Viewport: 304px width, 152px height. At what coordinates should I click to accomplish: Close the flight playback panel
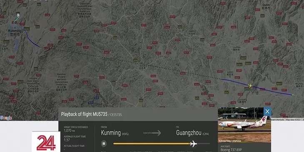pyautogui.click(x=267, y=112)
